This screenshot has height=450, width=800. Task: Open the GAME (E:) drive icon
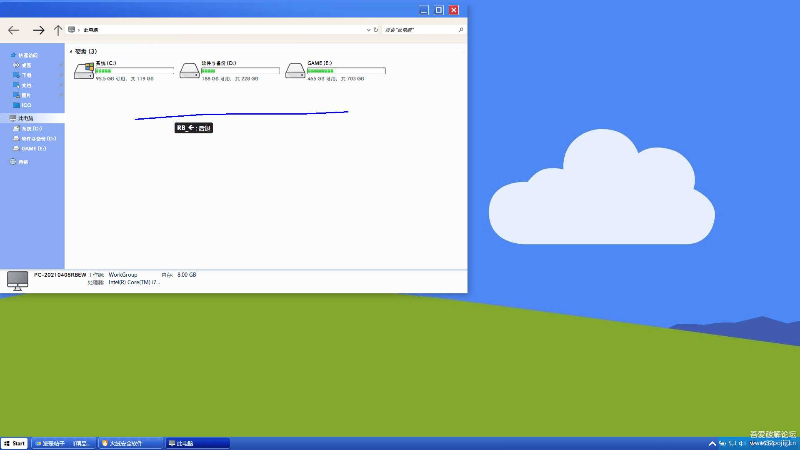click(x=295, y=71)
